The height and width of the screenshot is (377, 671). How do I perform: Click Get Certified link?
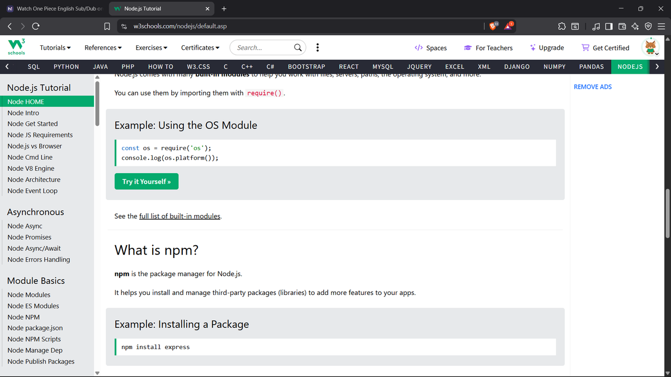tap(606, 47)
